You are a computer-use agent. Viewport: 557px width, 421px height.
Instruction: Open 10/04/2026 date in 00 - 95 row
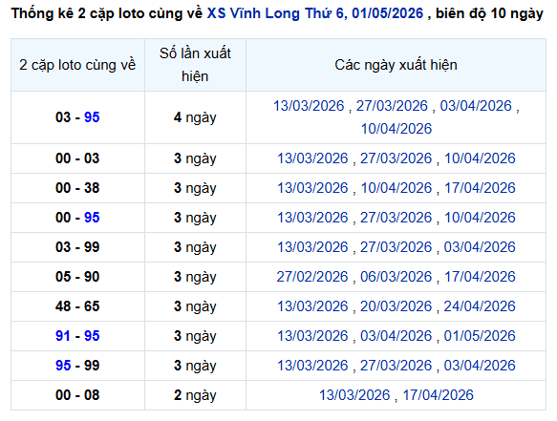point(480,218)
